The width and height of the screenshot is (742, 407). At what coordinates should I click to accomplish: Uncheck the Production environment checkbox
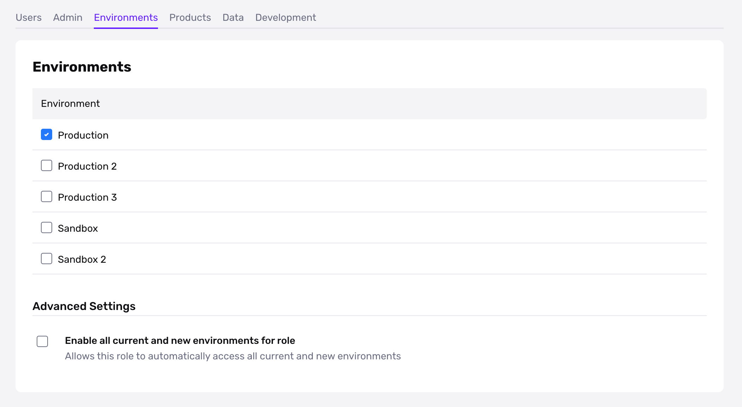[x=47, y=135]
